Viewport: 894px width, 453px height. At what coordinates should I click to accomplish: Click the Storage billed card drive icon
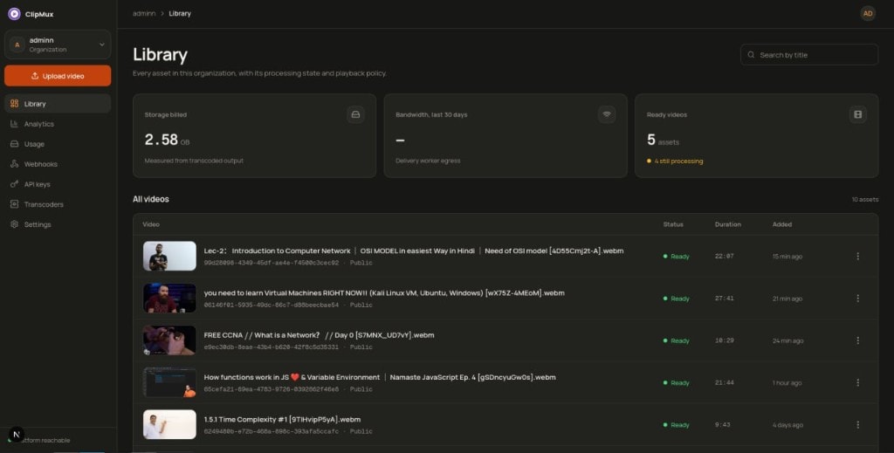(355, 114)
